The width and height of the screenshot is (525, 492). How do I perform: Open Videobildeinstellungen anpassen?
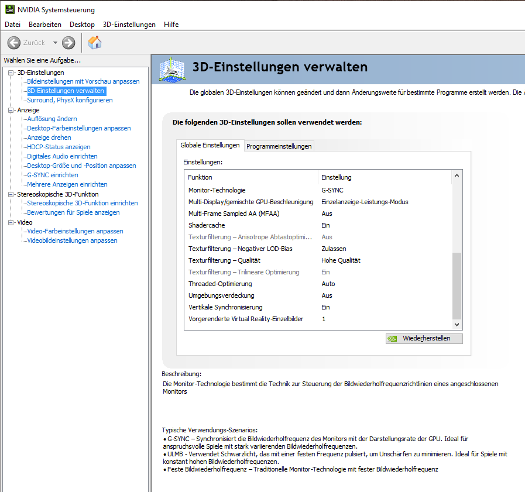73,240
